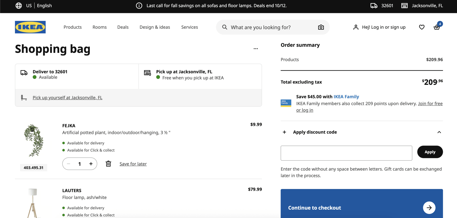Open the Products menu
The image size is (457, 218).
coord(73,27)
